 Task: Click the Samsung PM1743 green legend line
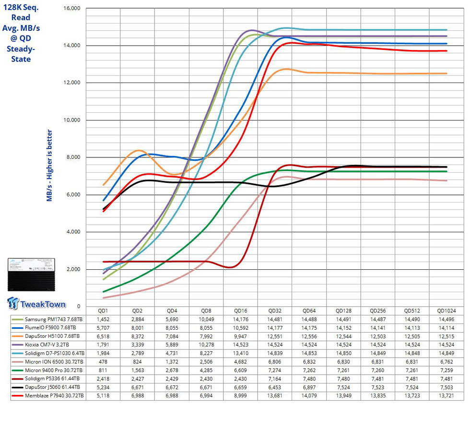coord(17,320)
